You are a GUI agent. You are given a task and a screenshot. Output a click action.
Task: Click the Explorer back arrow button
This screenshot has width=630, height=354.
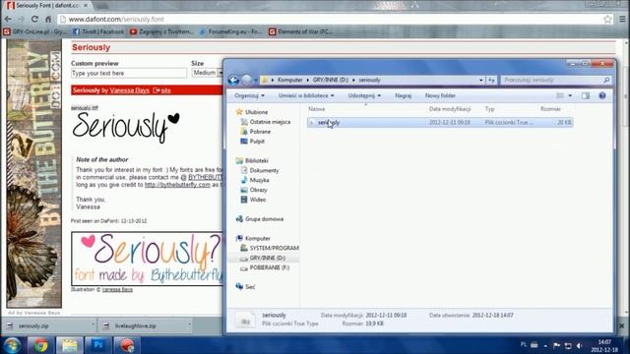233,80
